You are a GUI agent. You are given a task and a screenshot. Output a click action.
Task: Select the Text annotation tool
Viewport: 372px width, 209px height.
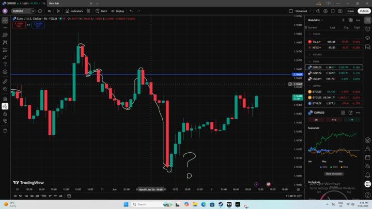pos(5,65)
